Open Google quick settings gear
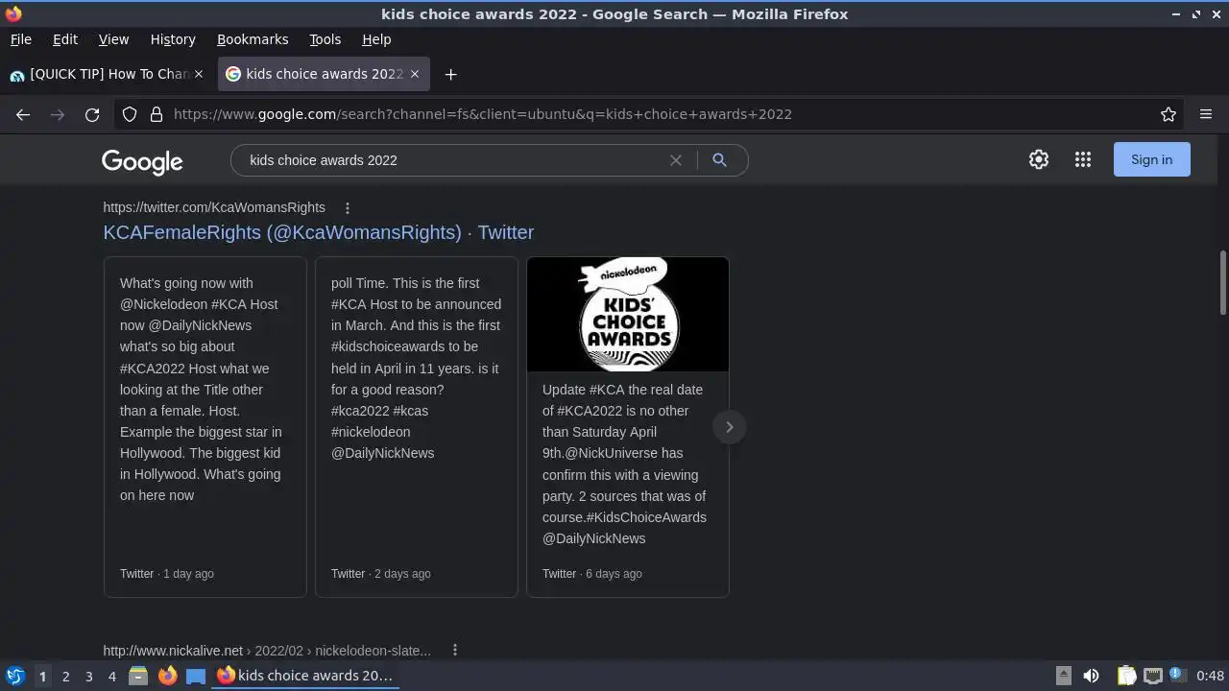This screenshot has height=691, width=1229. (1039, 159)
